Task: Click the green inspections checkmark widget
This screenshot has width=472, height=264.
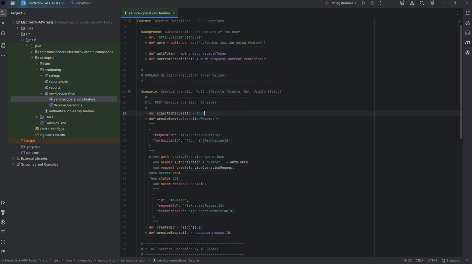Action: coord(459,22)
